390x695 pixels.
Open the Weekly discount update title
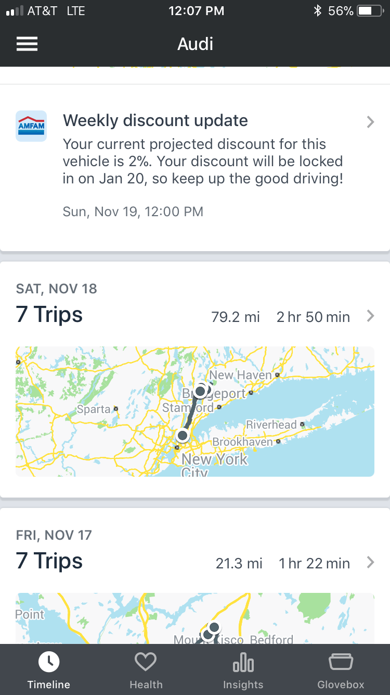pyautogui.click(x=155, y=120)
